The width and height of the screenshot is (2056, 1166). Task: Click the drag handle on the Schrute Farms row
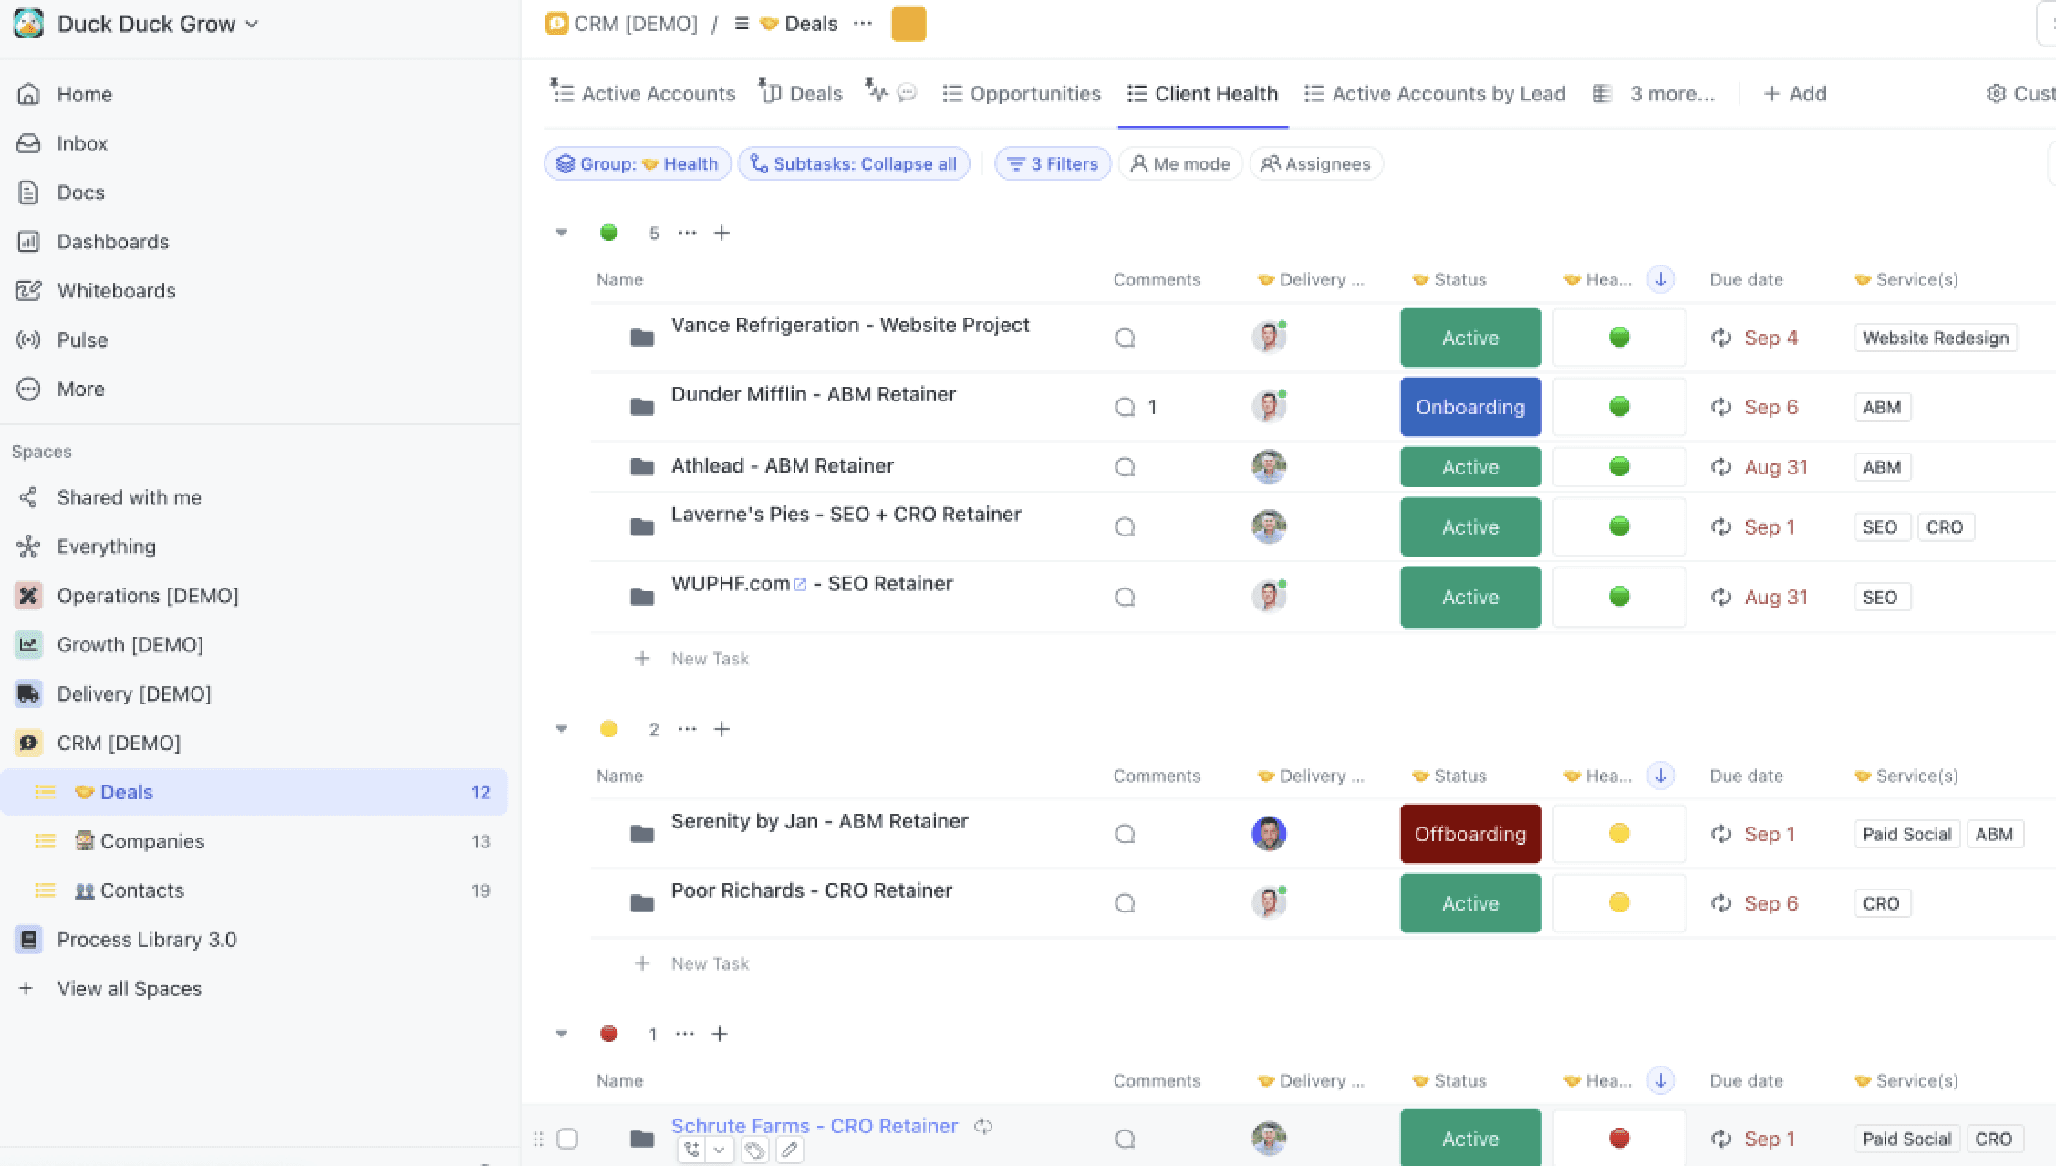tap(538, 1139)
